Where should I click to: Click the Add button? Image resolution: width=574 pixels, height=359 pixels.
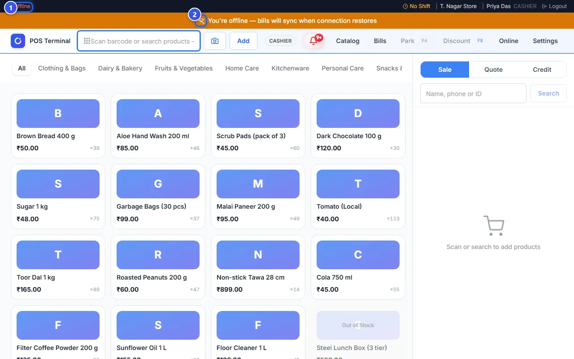(244, 41)
